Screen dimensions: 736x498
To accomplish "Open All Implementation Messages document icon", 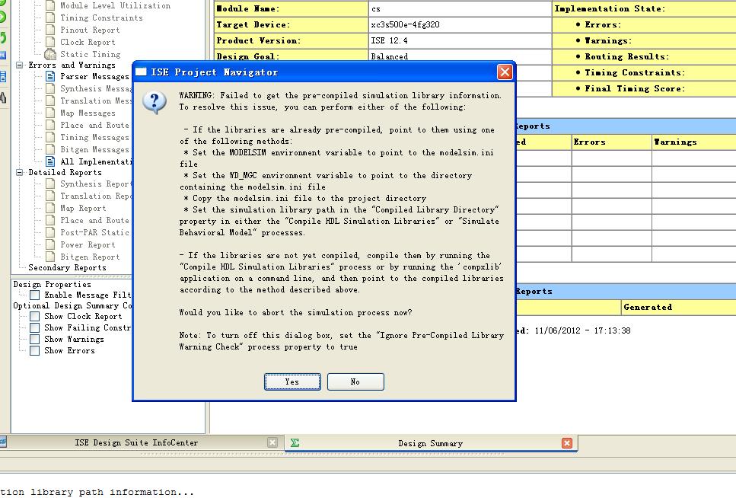I will (x=50, y=161).
